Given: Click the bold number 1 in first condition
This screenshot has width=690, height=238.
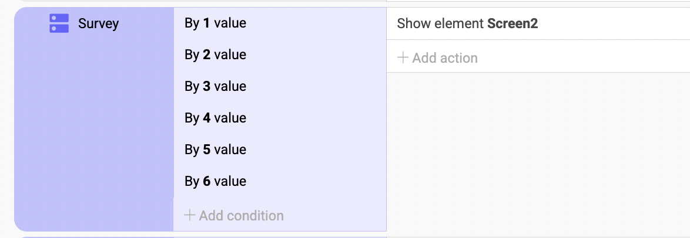Looking at the screenshot, I should point(206,23).
